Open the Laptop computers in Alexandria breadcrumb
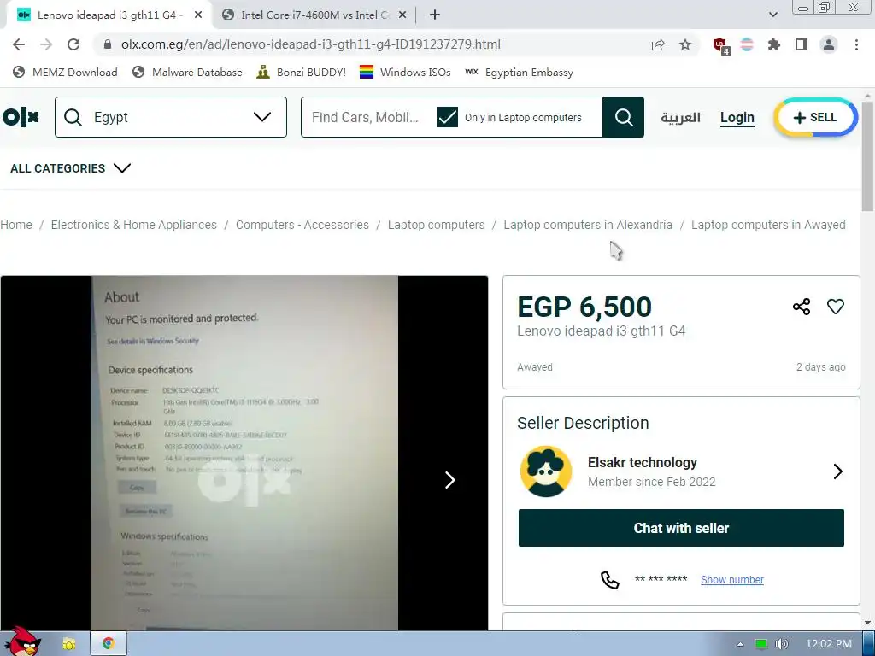 pyautogui.click(x=588, y=225)
